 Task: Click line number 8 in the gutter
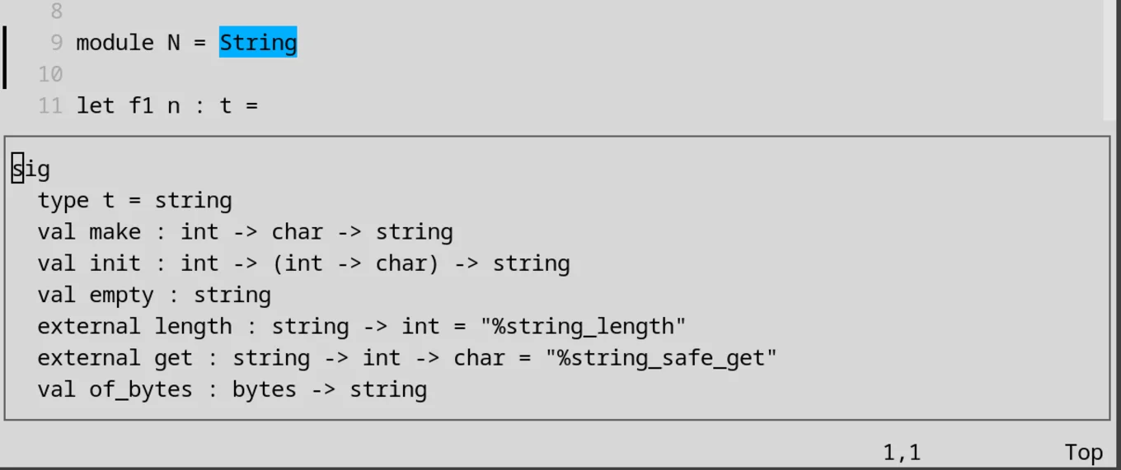56,12
